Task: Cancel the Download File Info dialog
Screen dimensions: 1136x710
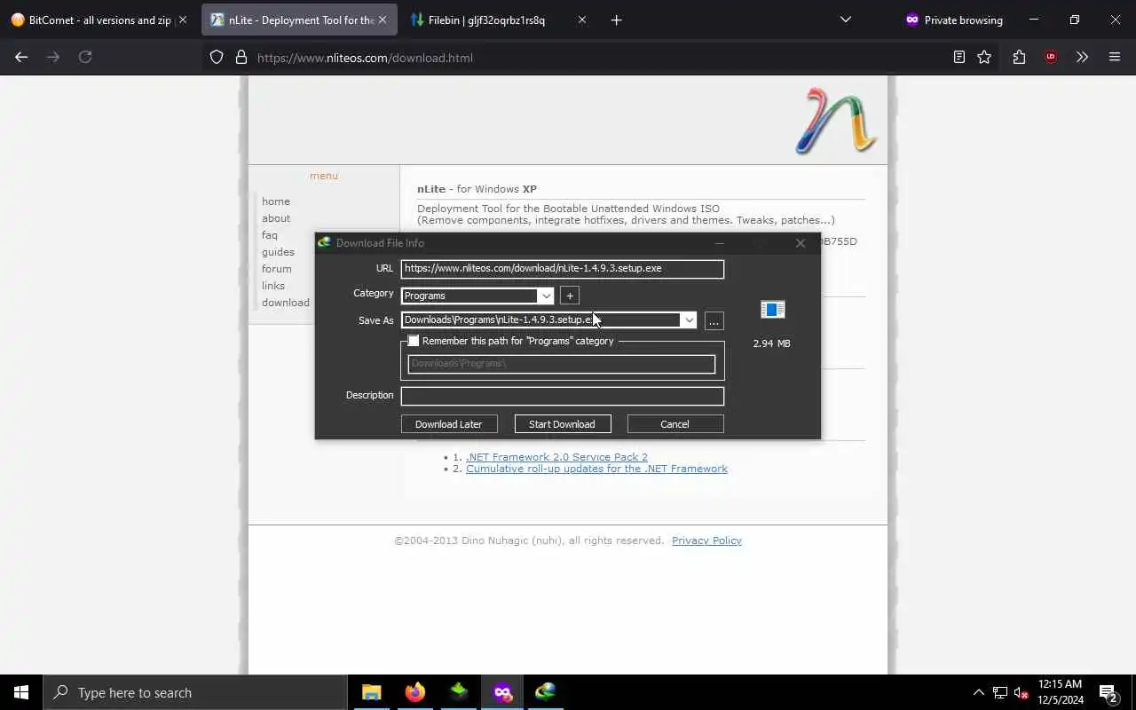Action: [x=675, y=424]
